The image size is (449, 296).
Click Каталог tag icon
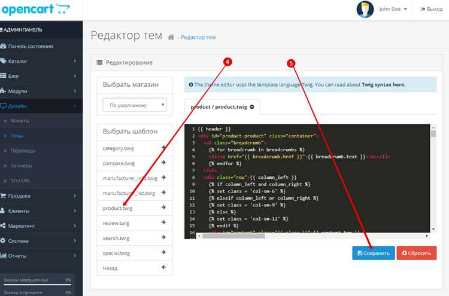3,61
